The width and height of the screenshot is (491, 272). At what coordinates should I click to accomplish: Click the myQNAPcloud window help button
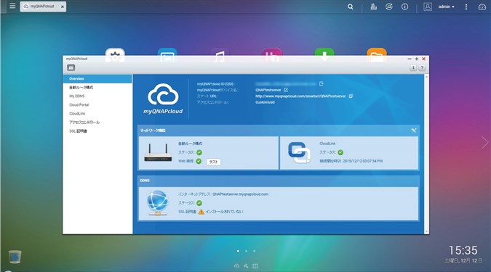click(422, 67)
